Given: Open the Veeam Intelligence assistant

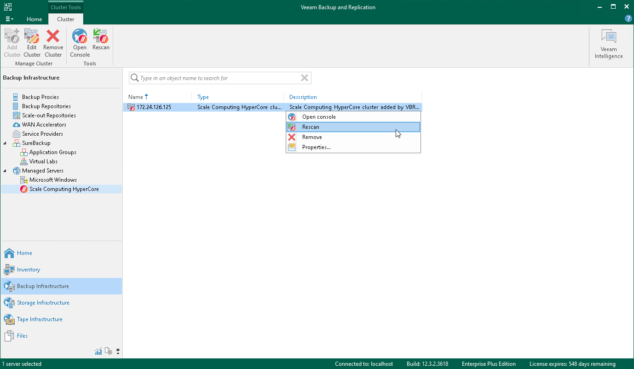Looking at the screenshot, I should point(608,45).
